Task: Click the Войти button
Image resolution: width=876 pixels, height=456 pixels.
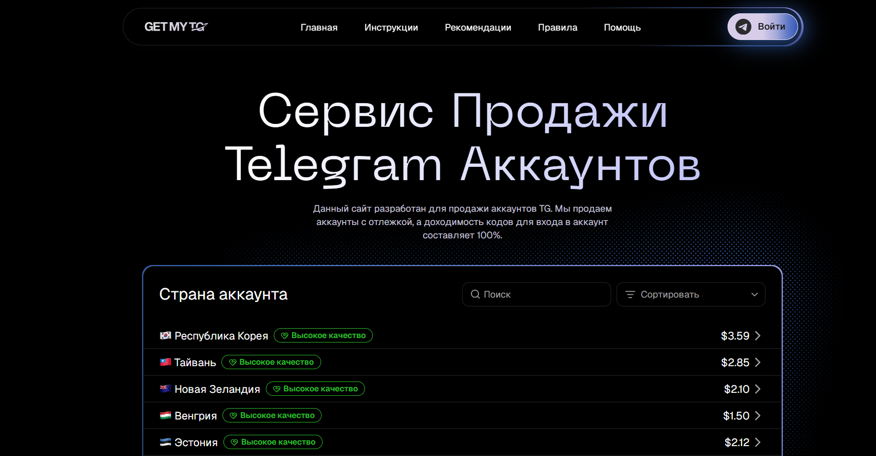Action: click(x=763, y=27)
